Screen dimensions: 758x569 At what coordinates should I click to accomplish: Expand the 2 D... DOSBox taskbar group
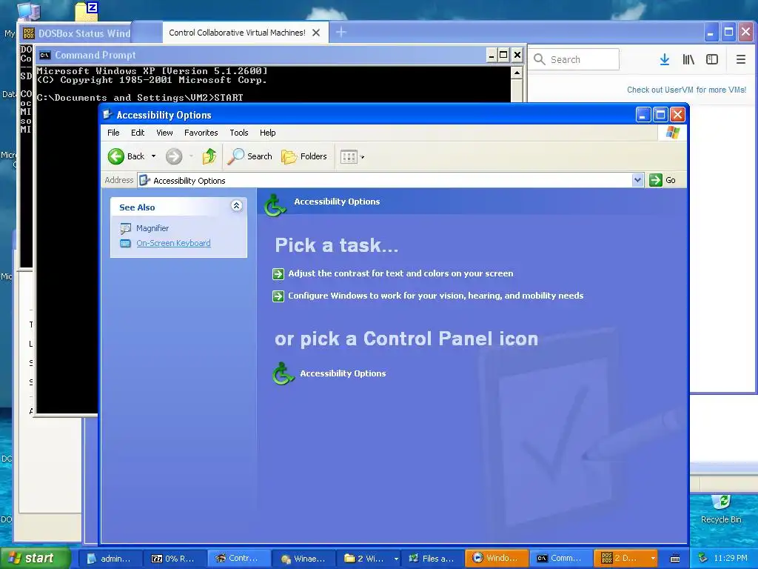click(625, 558)
